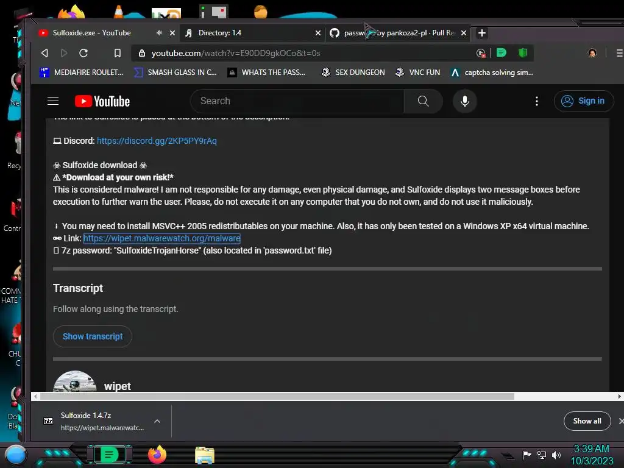
Task: Click the horizontal scrollbar left arrow
Action: pos(35,396)
